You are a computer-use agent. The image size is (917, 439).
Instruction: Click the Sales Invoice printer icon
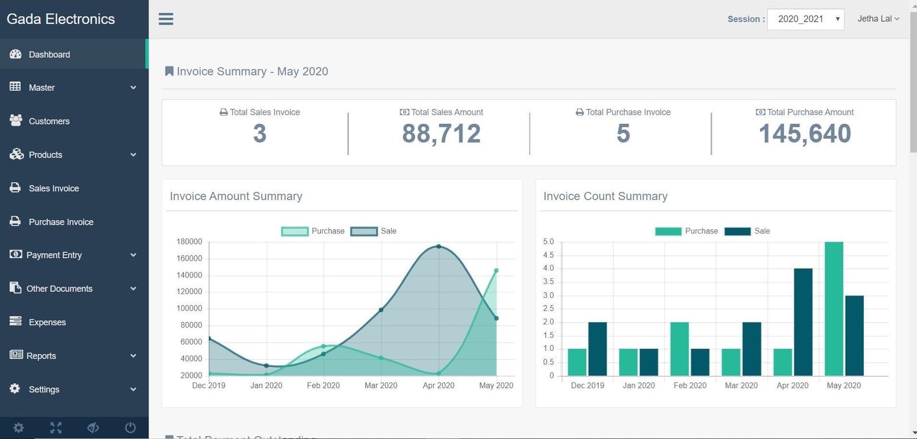15,187
